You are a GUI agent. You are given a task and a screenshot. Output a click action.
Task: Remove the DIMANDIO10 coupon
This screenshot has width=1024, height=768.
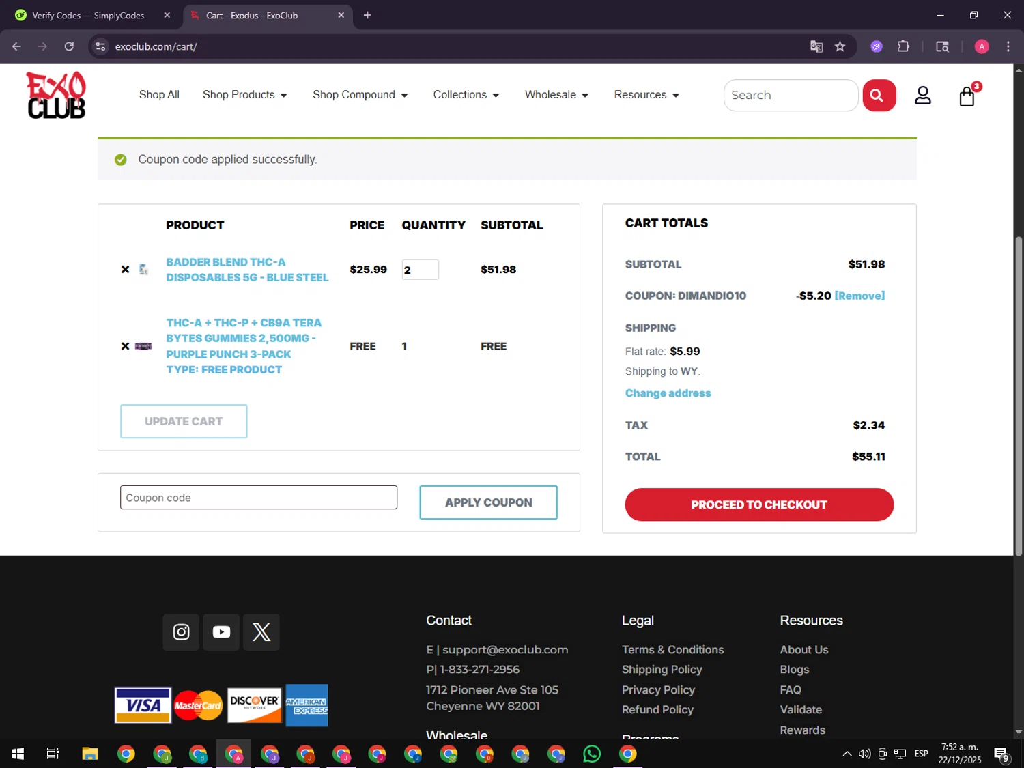click(859, 296)
